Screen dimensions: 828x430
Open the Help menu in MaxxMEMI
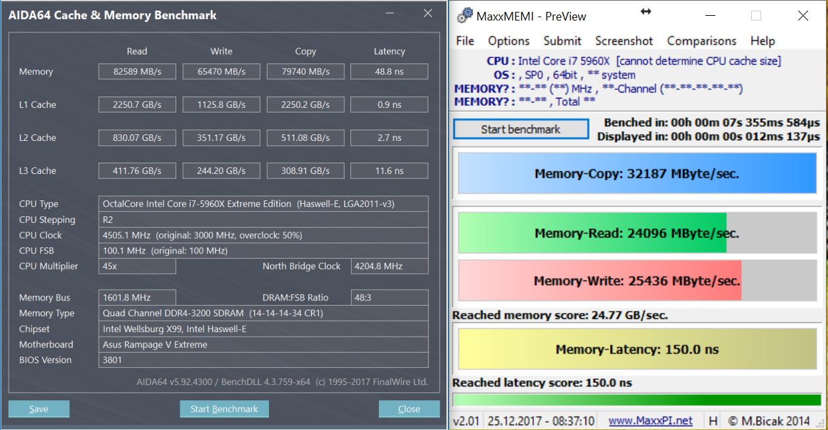(762, 41)
